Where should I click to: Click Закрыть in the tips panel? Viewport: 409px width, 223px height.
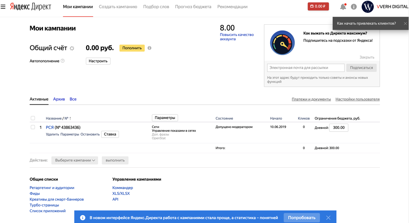[367, 57]
